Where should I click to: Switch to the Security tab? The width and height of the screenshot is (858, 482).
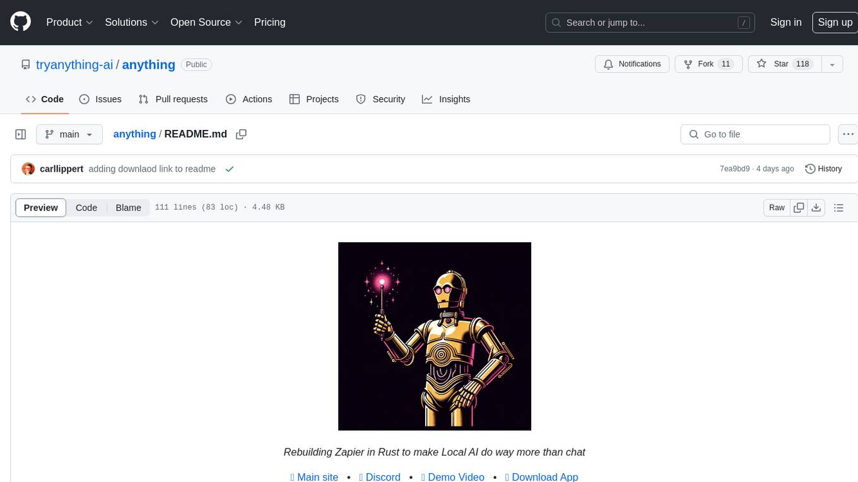point(380,99)
